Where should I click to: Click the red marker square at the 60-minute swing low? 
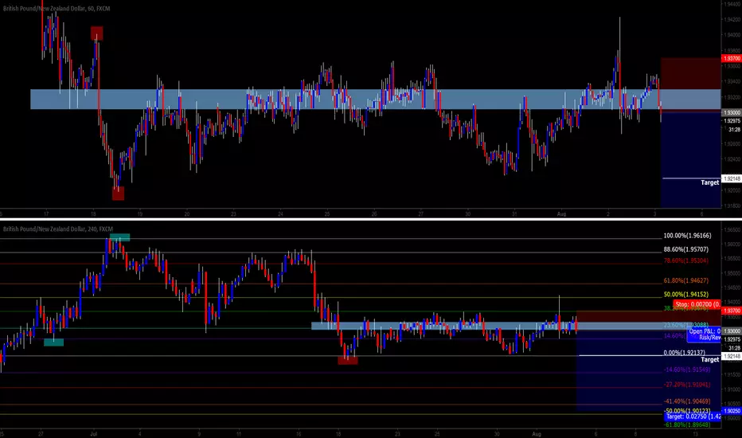pos(118,194)
